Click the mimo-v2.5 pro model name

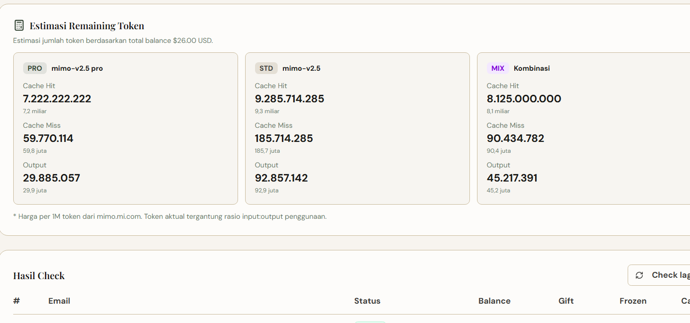coord(77,68)
